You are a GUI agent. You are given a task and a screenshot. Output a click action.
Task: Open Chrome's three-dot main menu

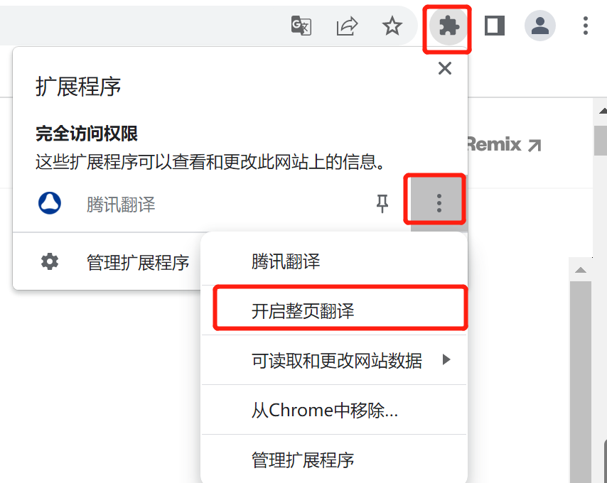[586, 26]
